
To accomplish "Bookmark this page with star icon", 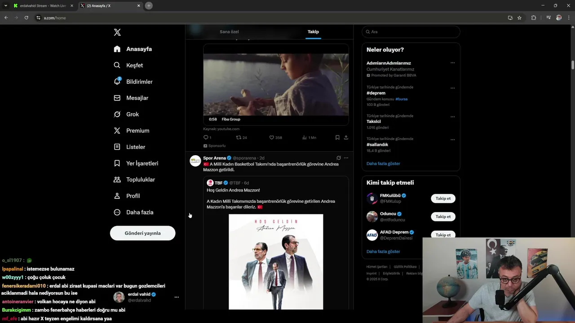I will coord(519,17).
